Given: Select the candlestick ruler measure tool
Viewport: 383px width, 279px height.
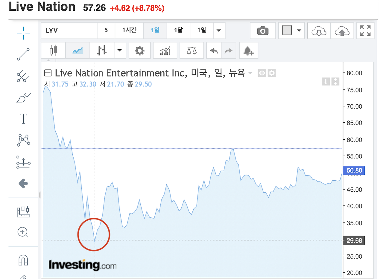Looking at the screenshot, I should click(x=23, y=211).
